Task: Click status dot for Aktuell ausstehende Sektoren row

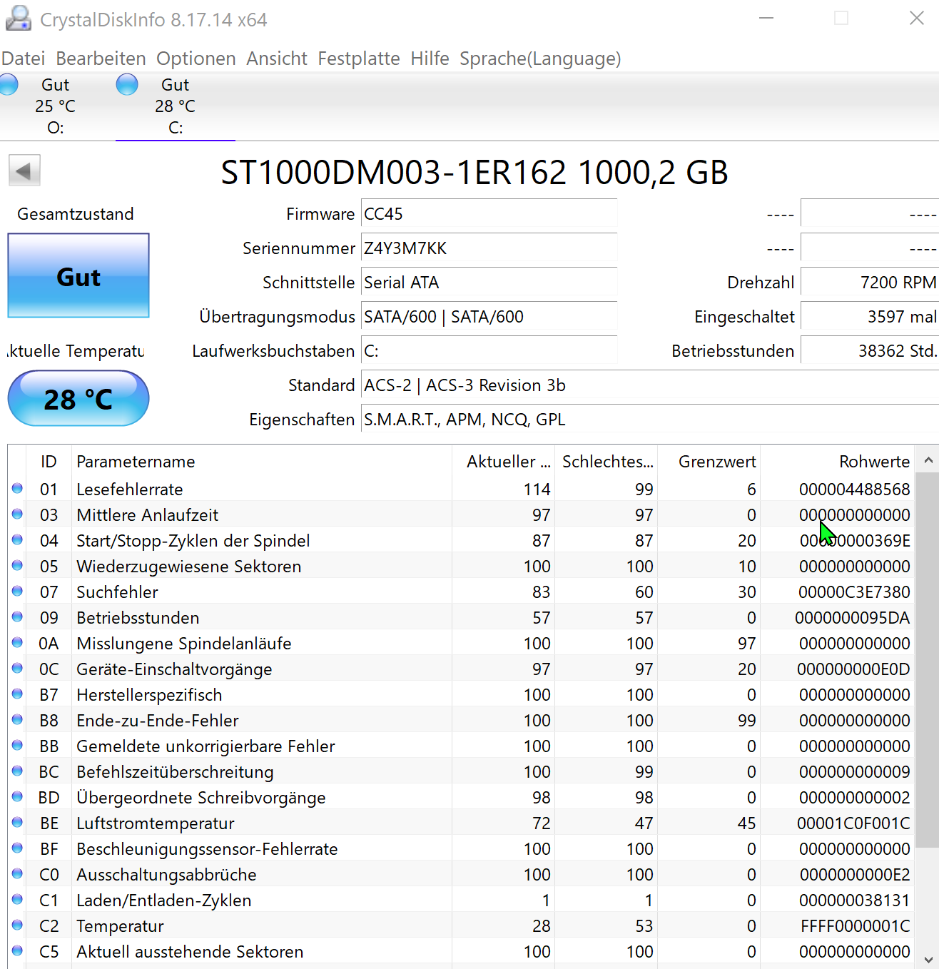Action: [x=17, y=951]
